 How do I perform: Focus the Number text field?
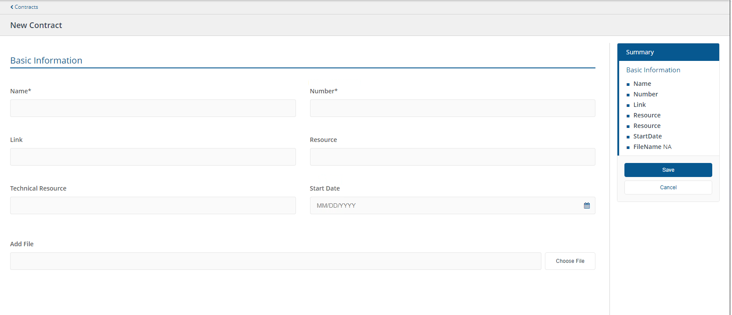[x=452, y=108]
